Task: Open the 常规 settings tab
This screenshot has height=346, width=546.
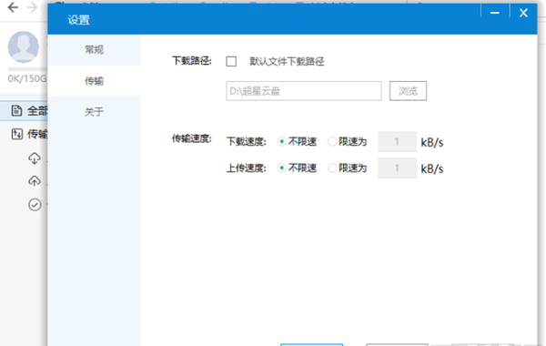Action: click(94, 50)
